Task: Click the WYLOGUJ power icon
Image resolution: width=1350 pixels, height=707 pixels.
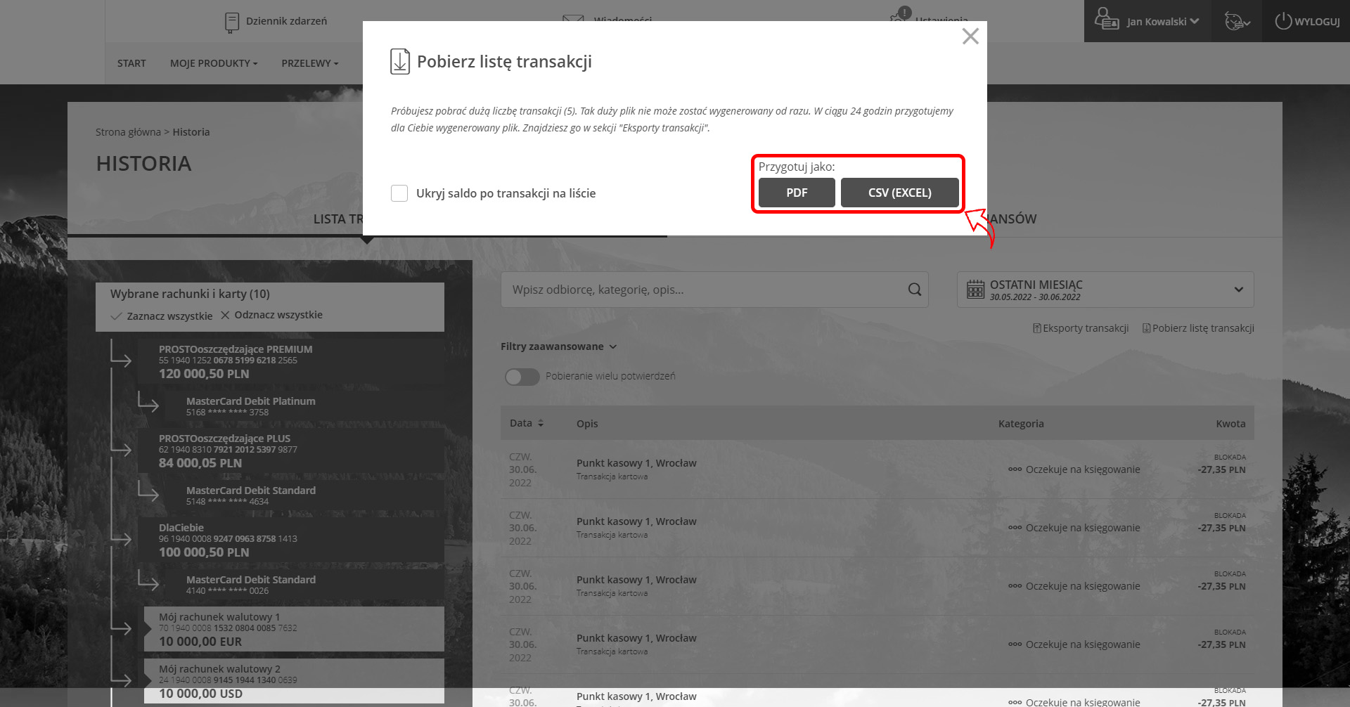Action: (x=1283, y=21)
